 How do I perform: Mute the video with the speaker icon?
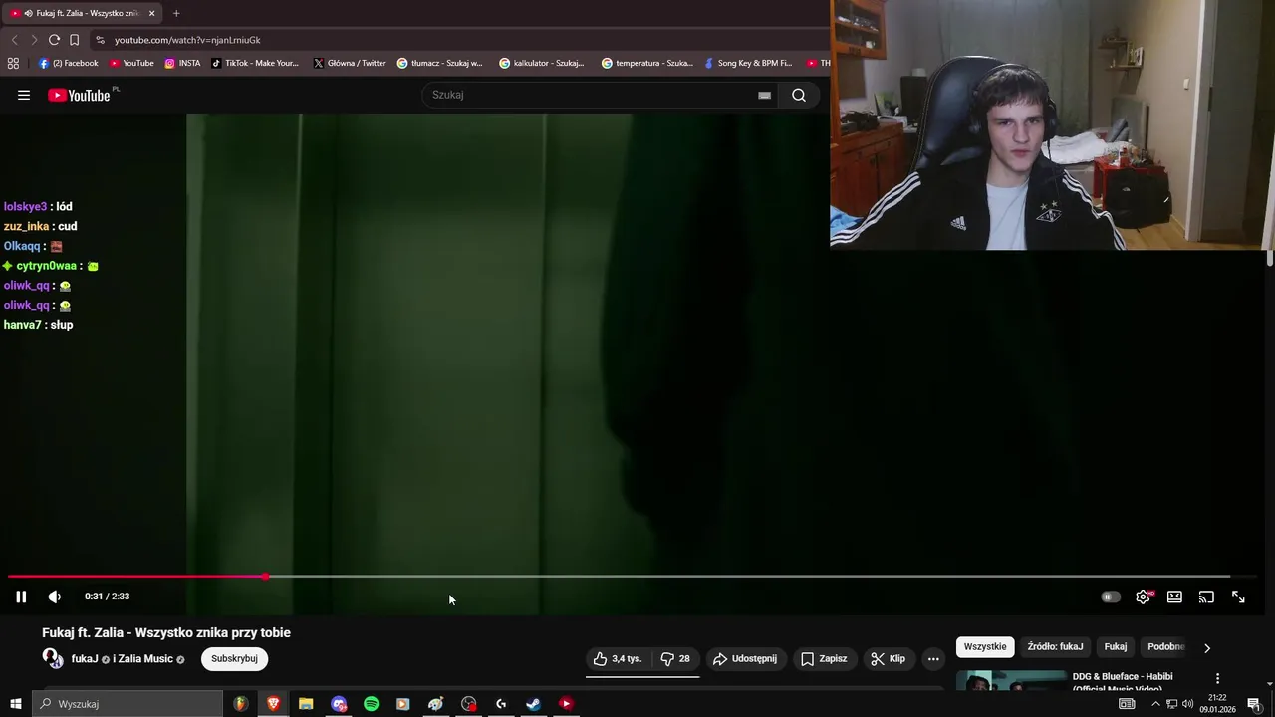pos(55,597)
